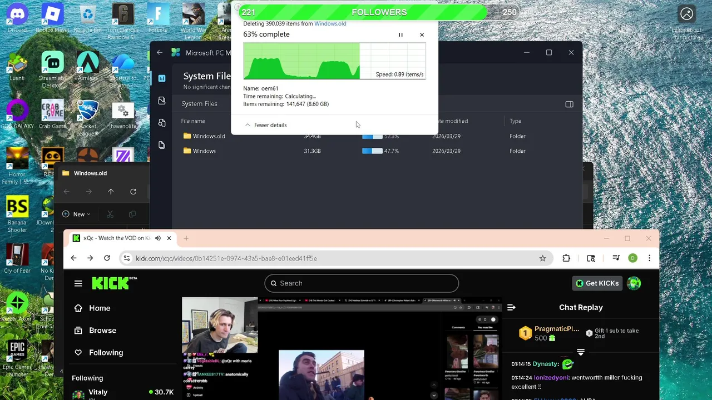This screenshot has height=400, width=712.
Task: Pause the Windows.old deletion
Action: (400, 34)
